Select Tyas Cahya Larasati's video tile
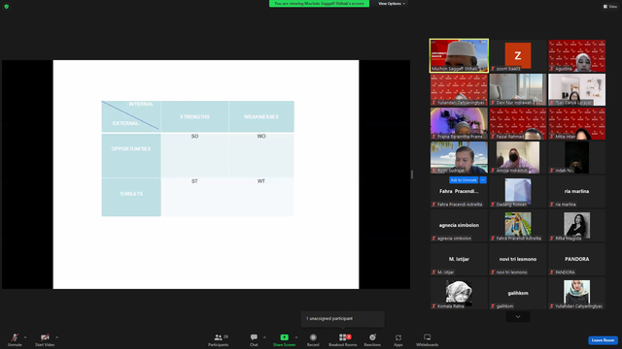This screenshot has height=349, width=622. [x=576, y=89]
